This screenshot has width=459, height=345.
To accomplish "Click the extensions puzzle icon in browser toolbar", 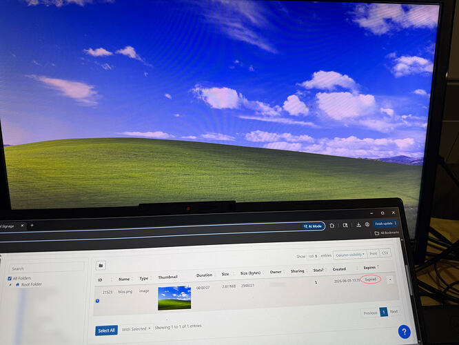I will 331,226.
